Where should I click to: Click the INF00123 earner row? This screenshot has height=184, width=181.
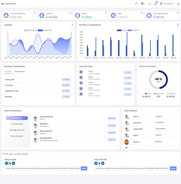[x=75, y=125]
